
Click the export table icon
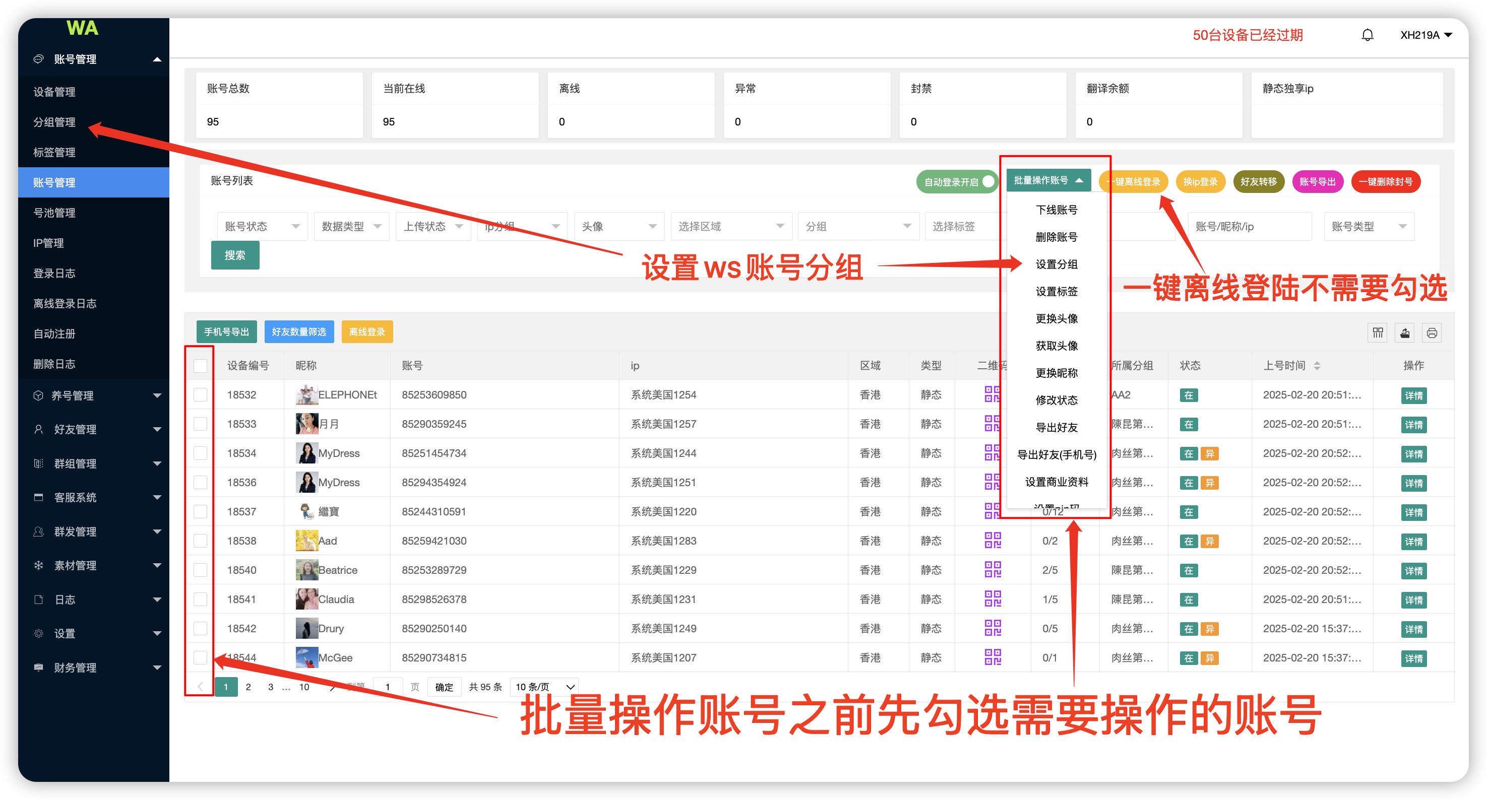click(x=1405, y=333)
